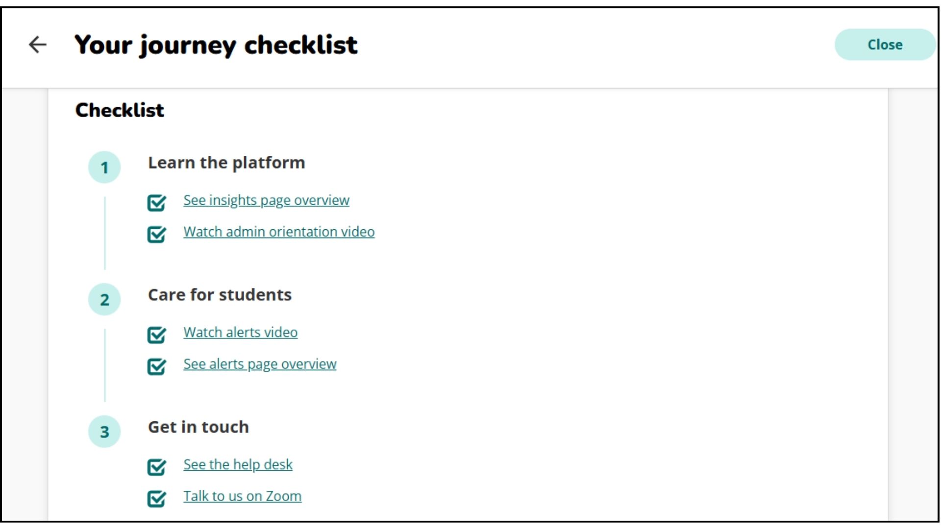Click the checkbox next to 'See alerts page overview'
This screenshot has width=941, height=529.
157,364
